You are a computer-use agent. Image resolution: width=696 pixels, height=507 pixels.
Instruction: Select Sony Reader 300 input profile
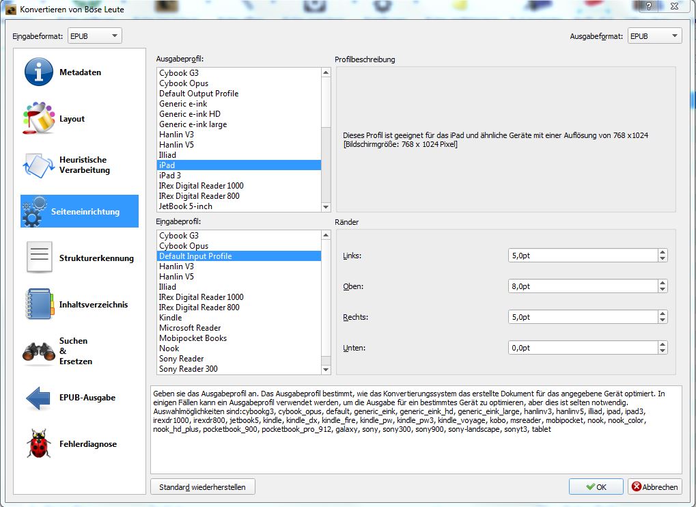pyautogui.click(x=239, y=368)
